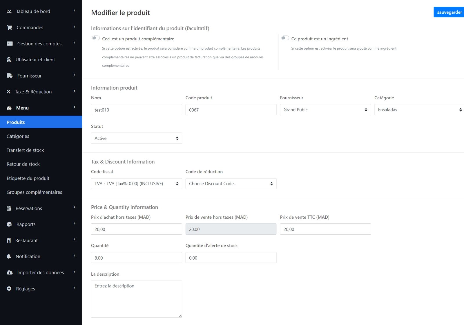Click the La description text area
Image resolution: width=464 pixels, height=325 pixels.
pos(136,299)
